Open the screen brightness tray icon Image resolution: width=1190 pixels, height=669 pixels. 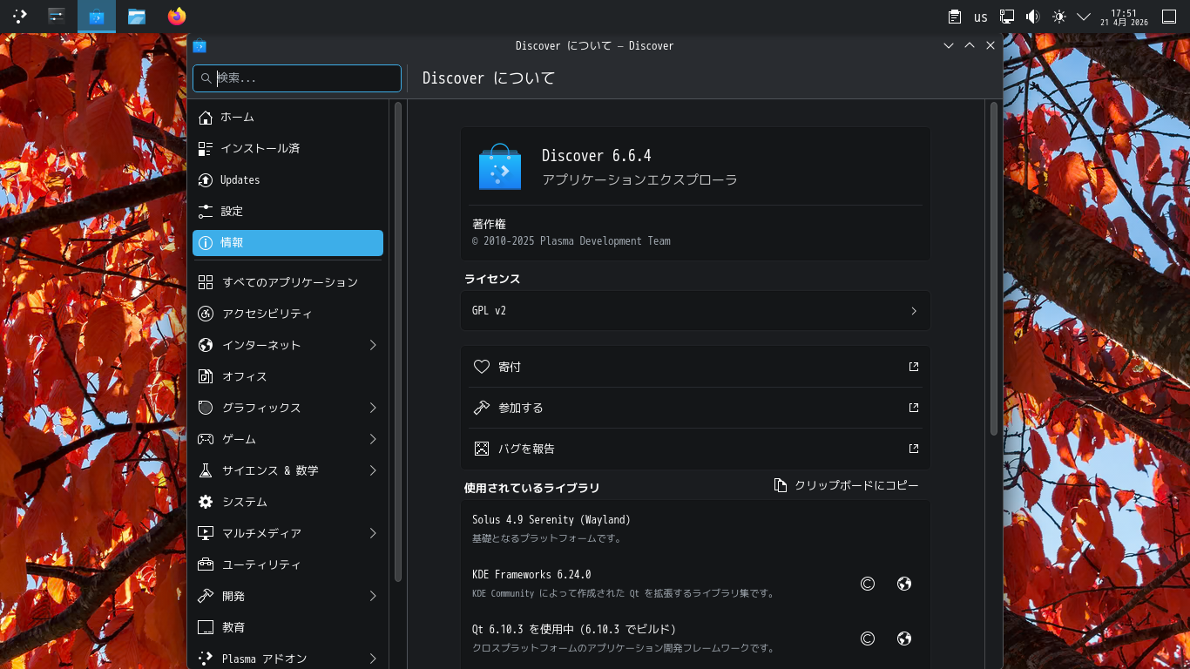click(1059, 17)
